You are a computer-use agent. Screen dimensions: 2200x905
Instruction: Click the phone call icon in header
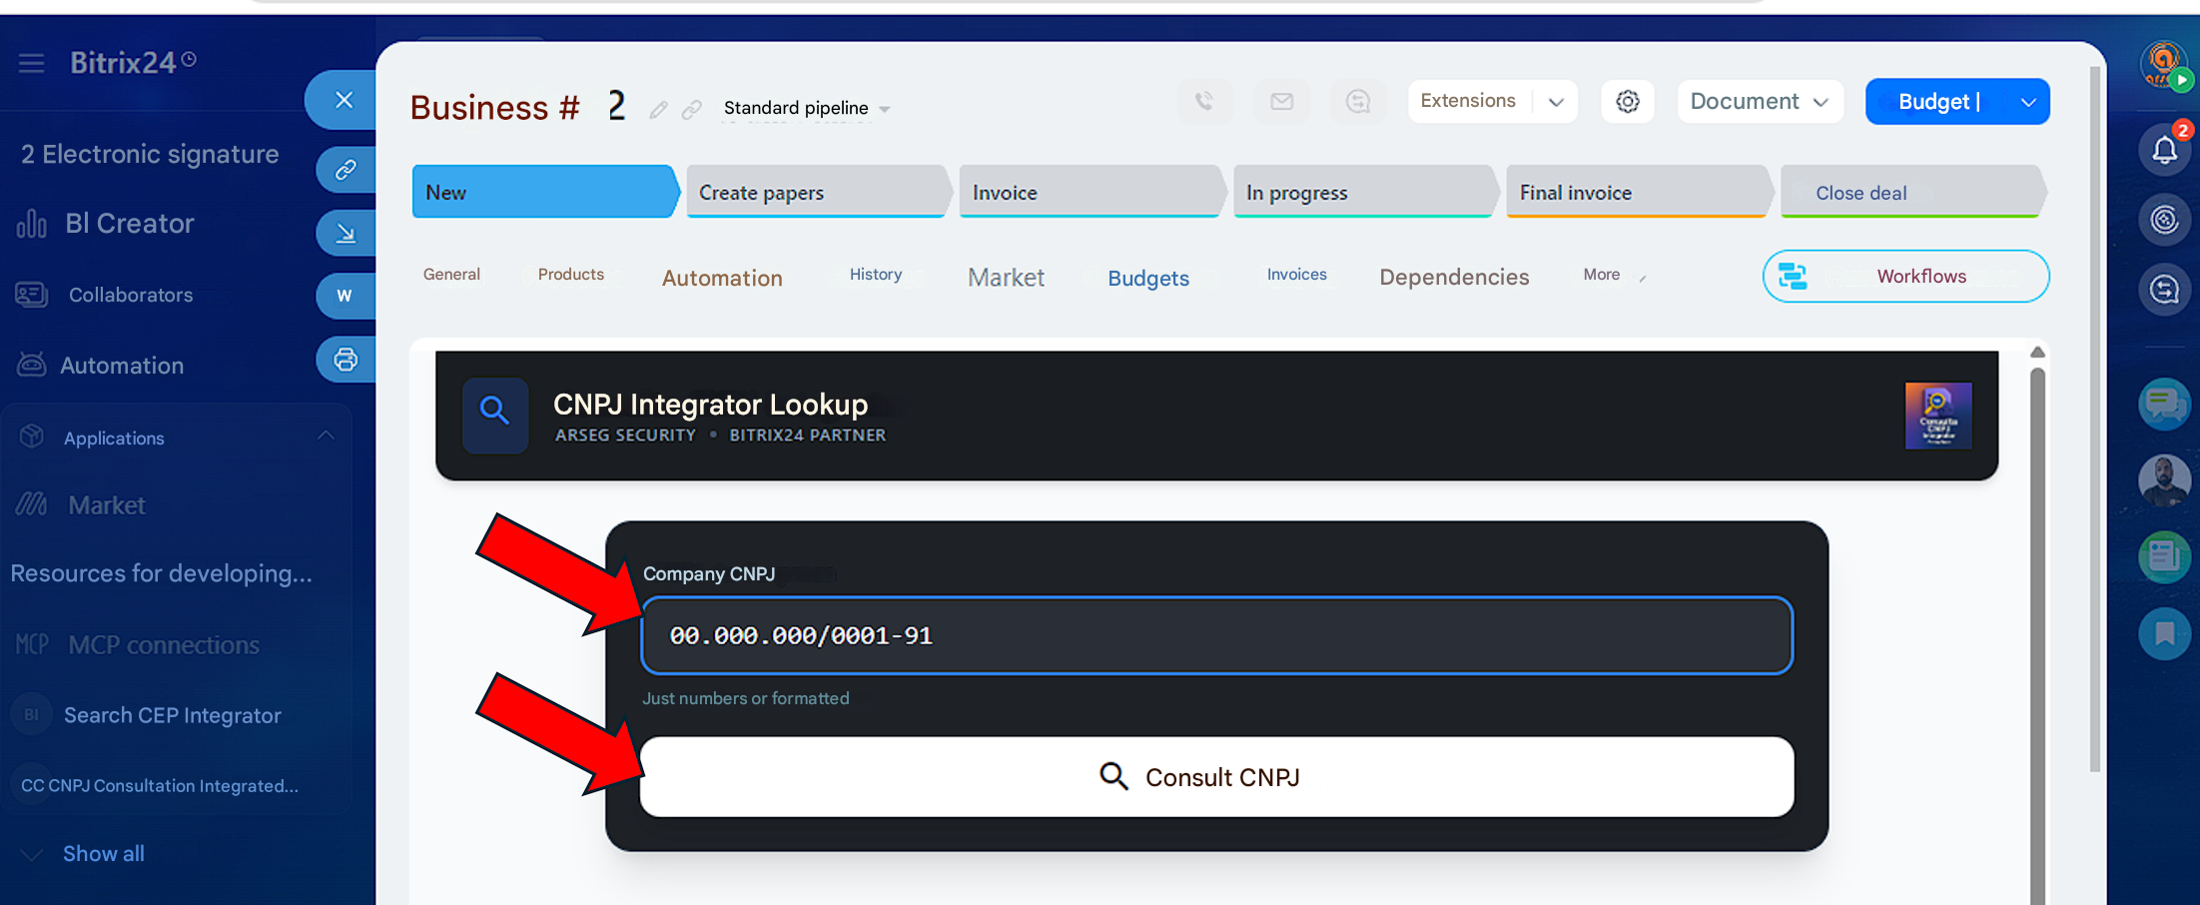[x=1204, y=102]
